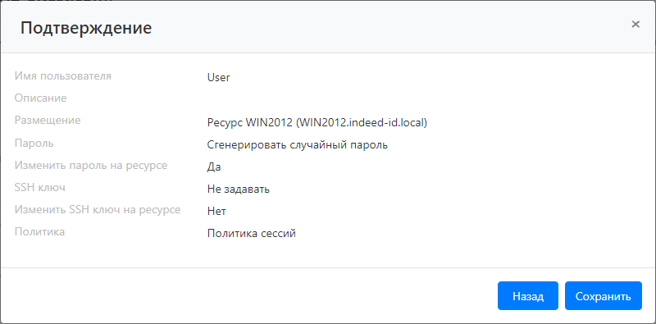Select the Имя пользователя label
Image resolution: width=656 pixels, height=324 pixels.
click(63, 76)
